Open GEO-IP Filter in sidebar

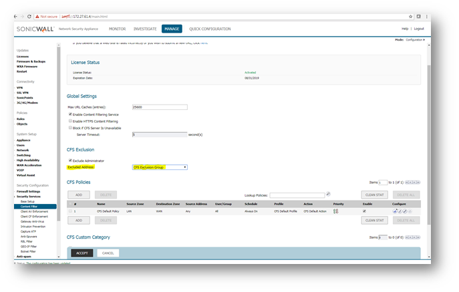29,246
